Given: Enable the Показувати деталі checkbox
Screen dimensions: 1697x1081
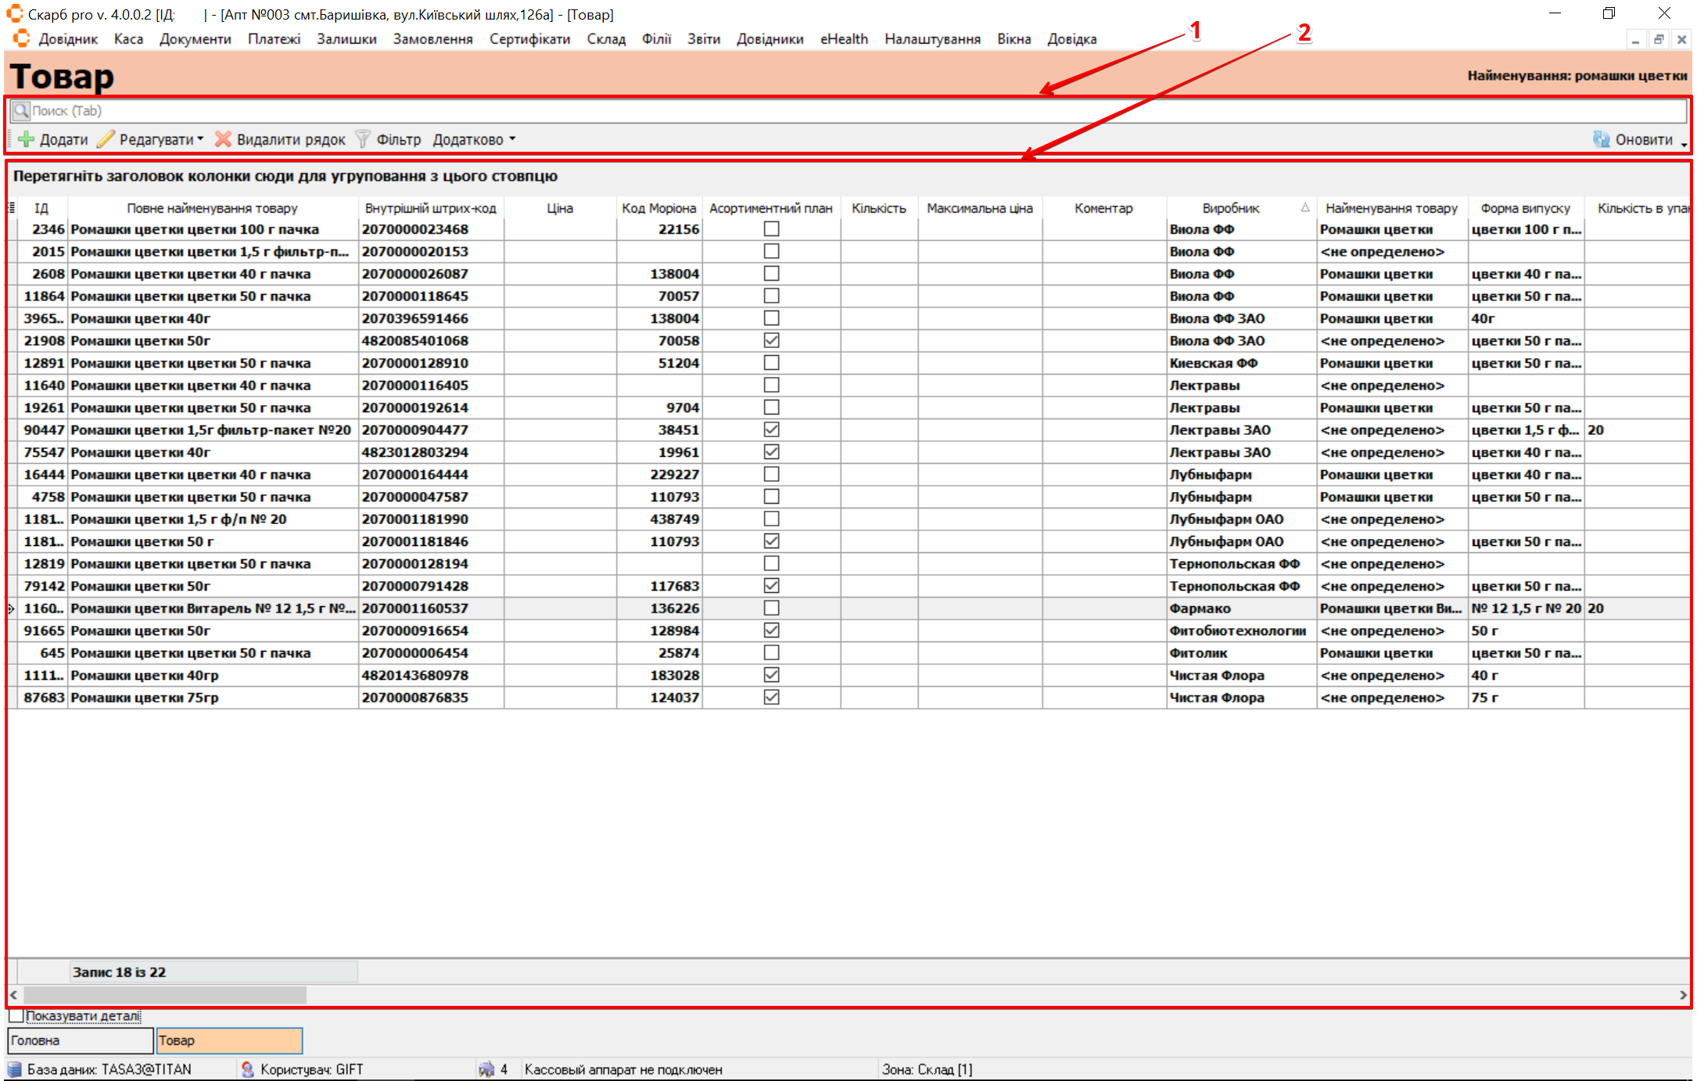Looking at the screenshot, I should [x=16, y=1015].
